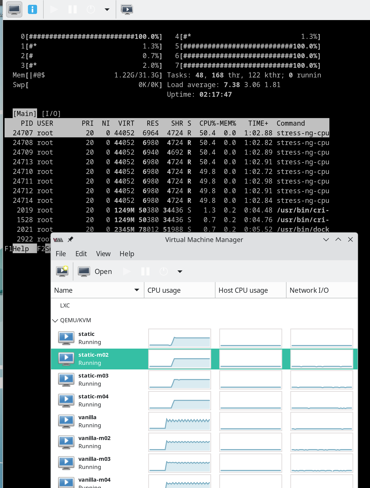Sort htop by TIME+ column
This screenshot has height=488, width=370.
click(x=258, y=123)
